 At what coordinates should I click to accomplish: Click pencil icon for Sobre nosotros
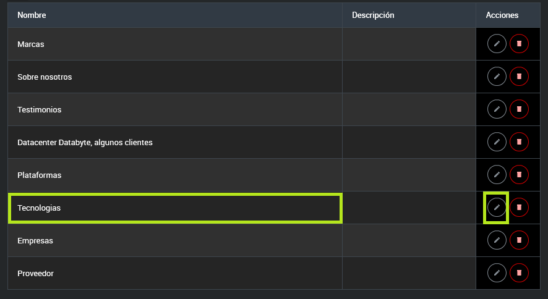(x=497, y=77)
